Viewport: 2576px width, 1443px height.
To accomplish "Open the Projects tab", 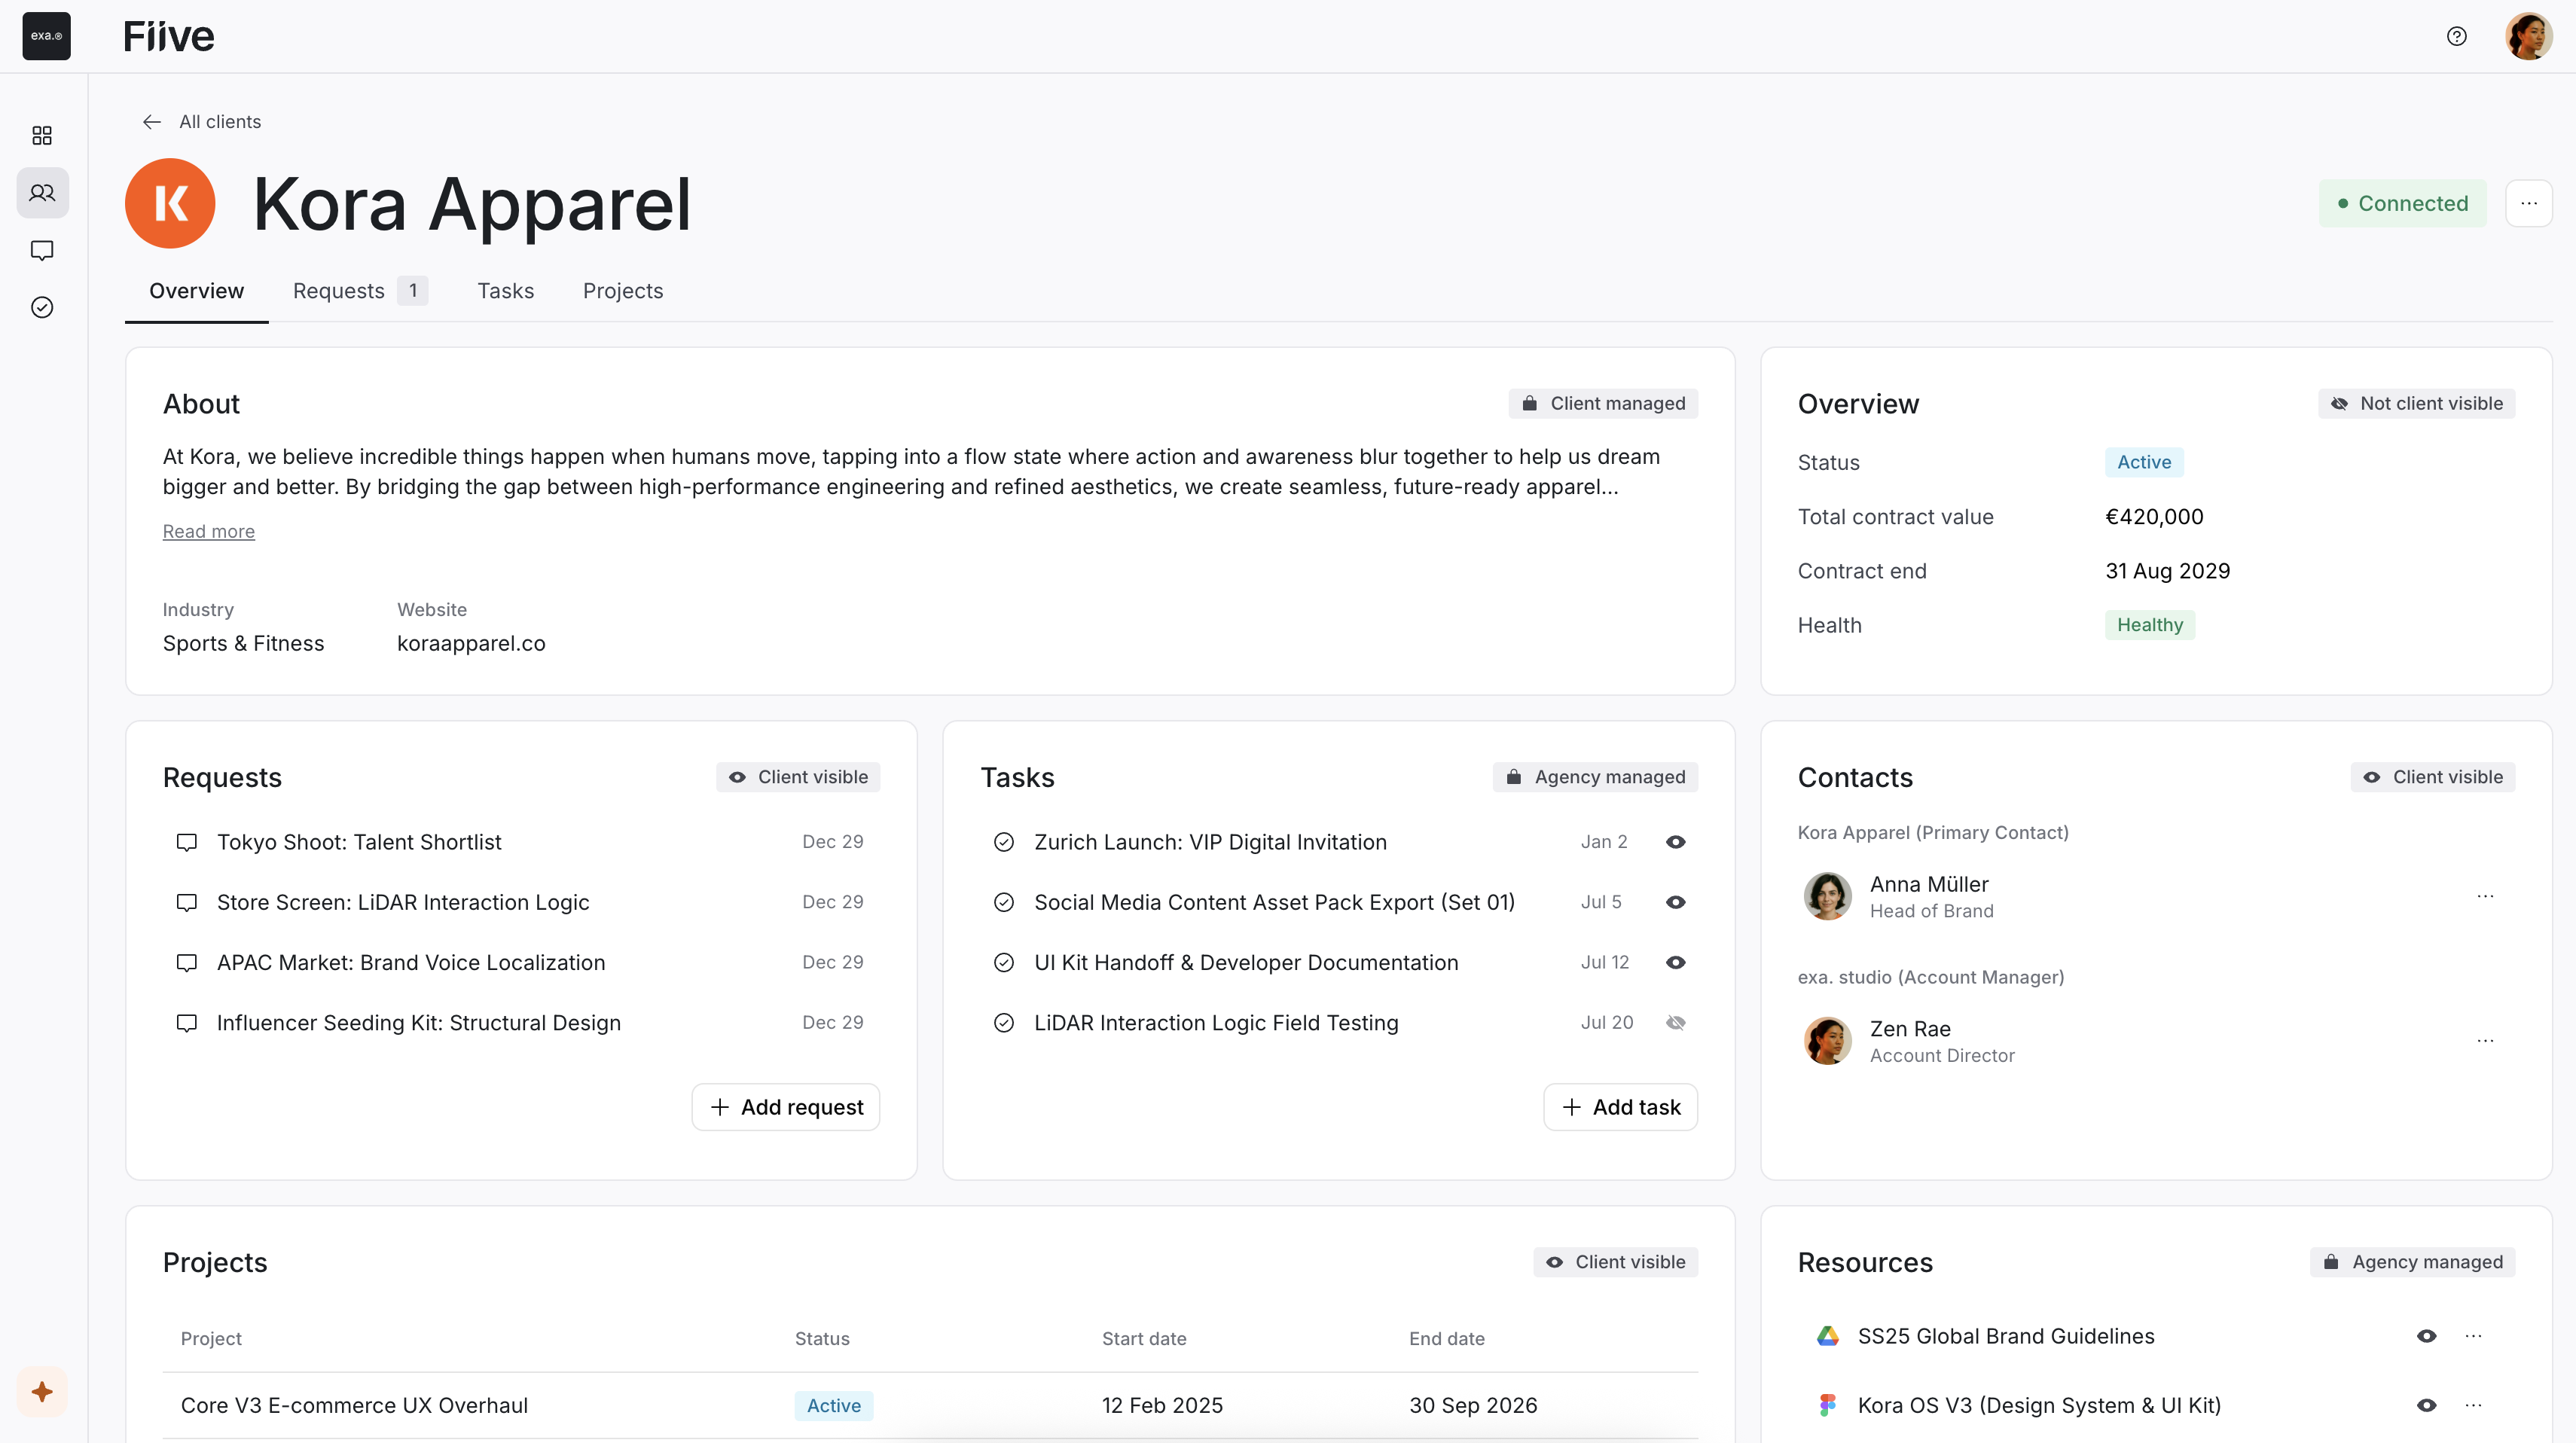I will point(622,291).
